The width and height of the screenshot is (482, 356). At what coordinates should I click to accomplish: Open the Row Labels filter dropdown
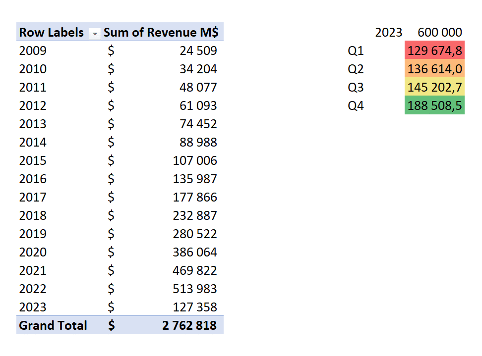95,34
